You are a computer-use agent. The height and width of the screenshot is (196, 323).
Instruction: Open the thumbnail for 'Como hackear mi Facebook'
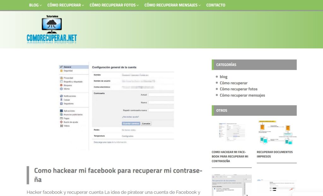[232, 132]
